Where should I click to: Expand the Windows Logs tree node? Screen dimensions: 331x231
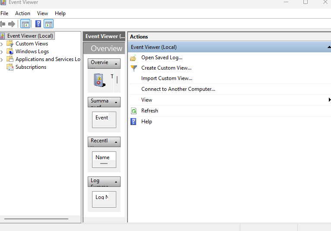tap(2, 52)
